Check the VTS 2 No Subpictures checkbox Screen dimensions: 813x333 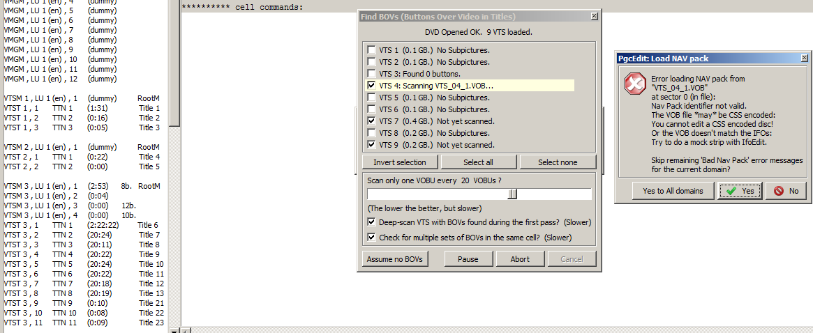[x=371, y=62]
